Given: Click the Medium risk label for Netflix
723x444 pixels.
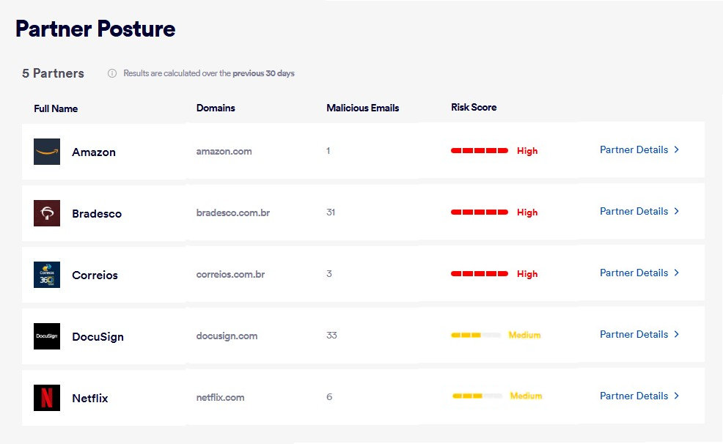Looking at the screenshot, I should point(526,396).
